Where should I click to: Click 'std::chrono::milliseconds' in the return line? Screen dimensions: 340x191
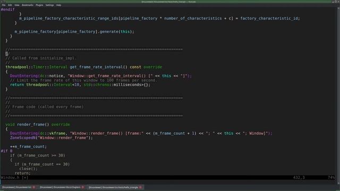(113, 85)
